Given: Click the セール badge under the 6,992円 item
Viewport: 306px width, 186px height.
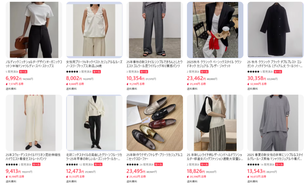Looking at the screenshot, I should pyautogui.click(x=23, y=72).
